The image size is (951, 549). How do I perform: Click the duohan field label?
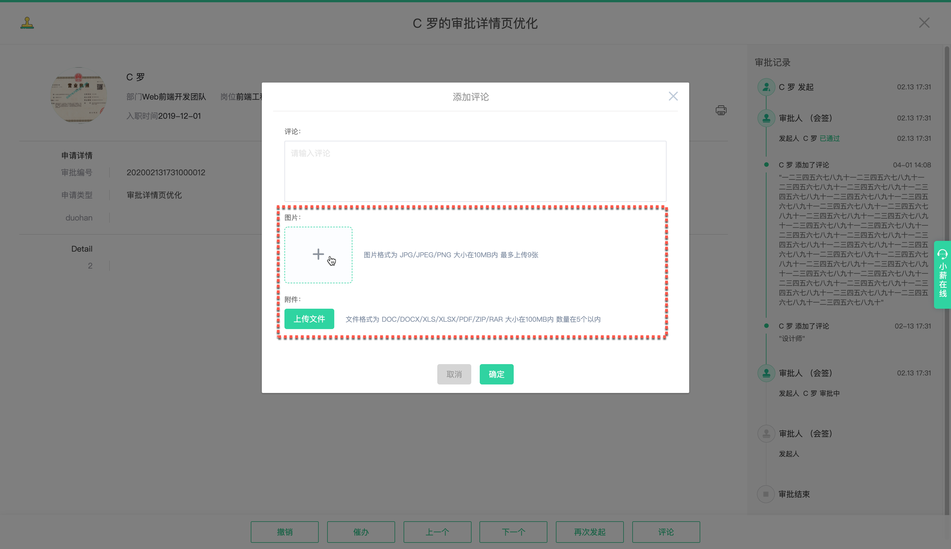(79, 218)
